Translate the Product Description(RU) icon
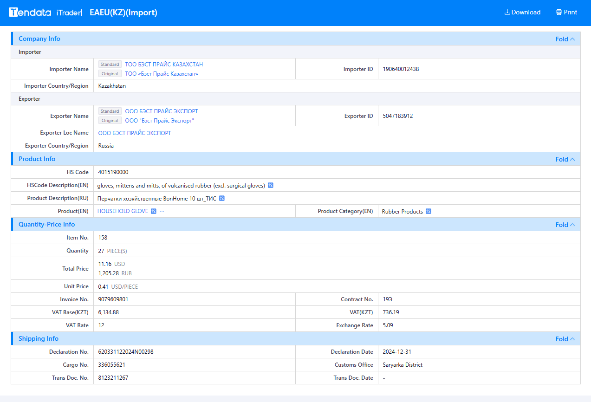 tap(222, 198)
